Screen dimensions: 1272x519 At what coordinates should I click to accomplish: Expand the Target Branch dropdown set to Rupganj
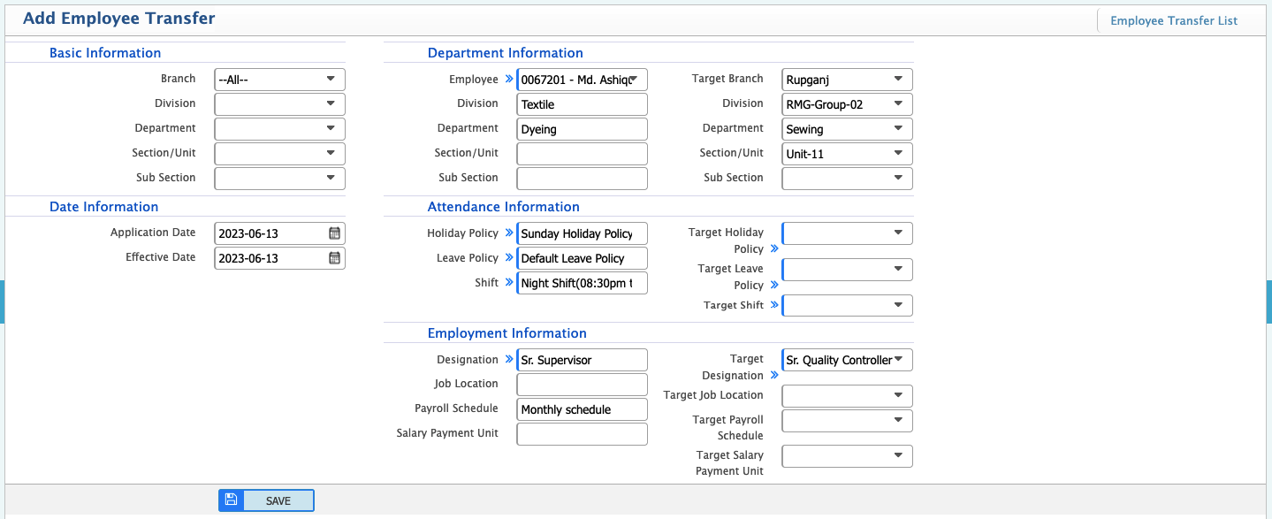pos(847,80)
